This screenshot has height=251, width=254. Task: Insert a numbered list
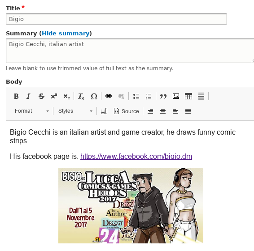pos(149,97)
